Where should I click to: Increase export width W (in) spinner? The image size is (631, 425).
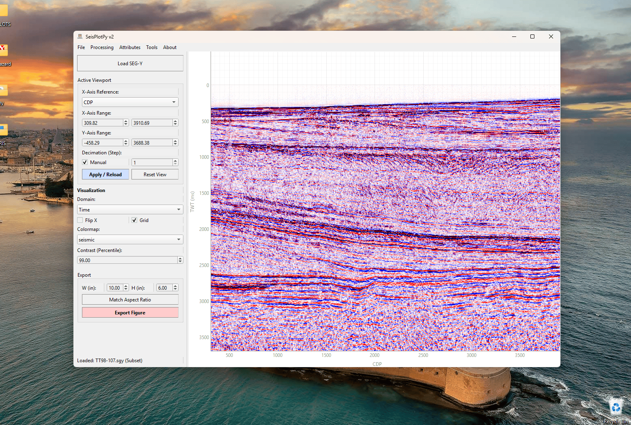pos(126,286)
